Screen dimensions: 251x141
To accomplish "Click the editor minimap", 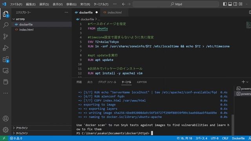I will [x=248, y=25].
